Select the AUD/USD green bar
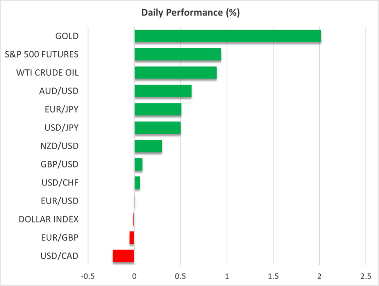 (163, 91)
